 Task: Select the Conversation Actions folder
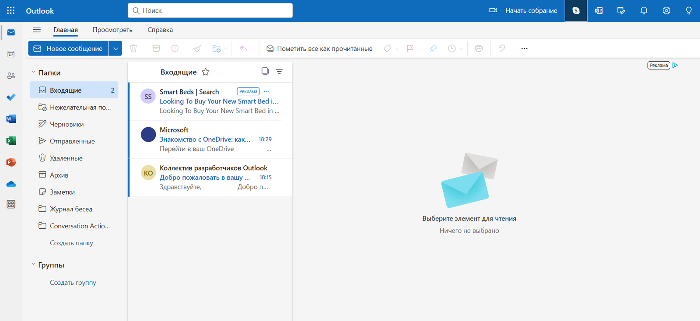[x=74, y=226]
